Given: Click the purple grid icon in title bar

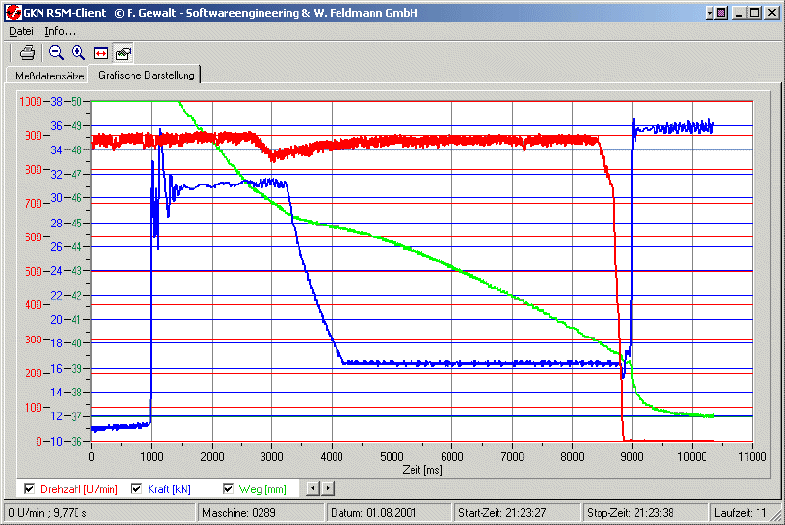Looking at the screenshot, I should [720, 13].
